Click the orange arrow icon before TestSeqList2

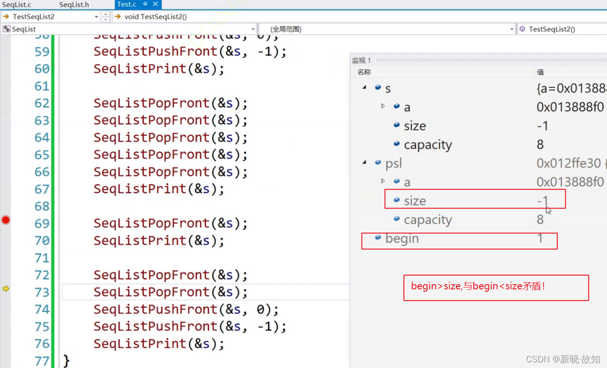pos(6,17)
